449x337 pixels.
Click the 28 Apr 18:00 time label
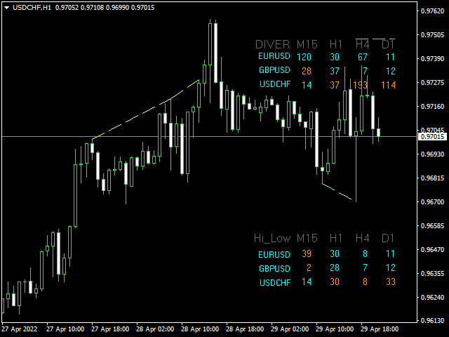(x=245, y=329)
